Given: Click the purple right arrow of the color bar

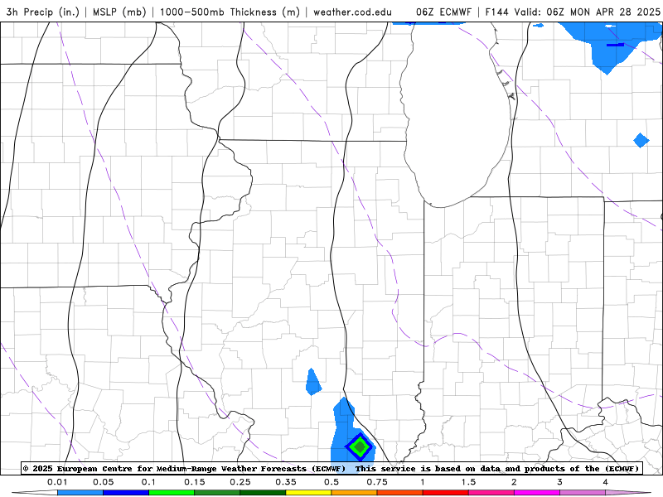Looking at the screenshot, I should click(x=628, y=493).
